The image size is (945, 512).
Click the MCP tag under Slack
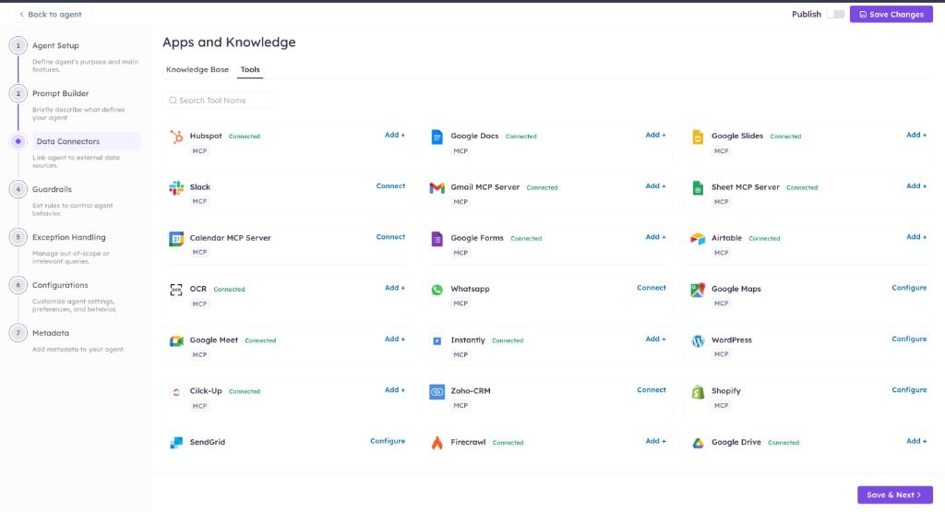(x=199, y=201)
